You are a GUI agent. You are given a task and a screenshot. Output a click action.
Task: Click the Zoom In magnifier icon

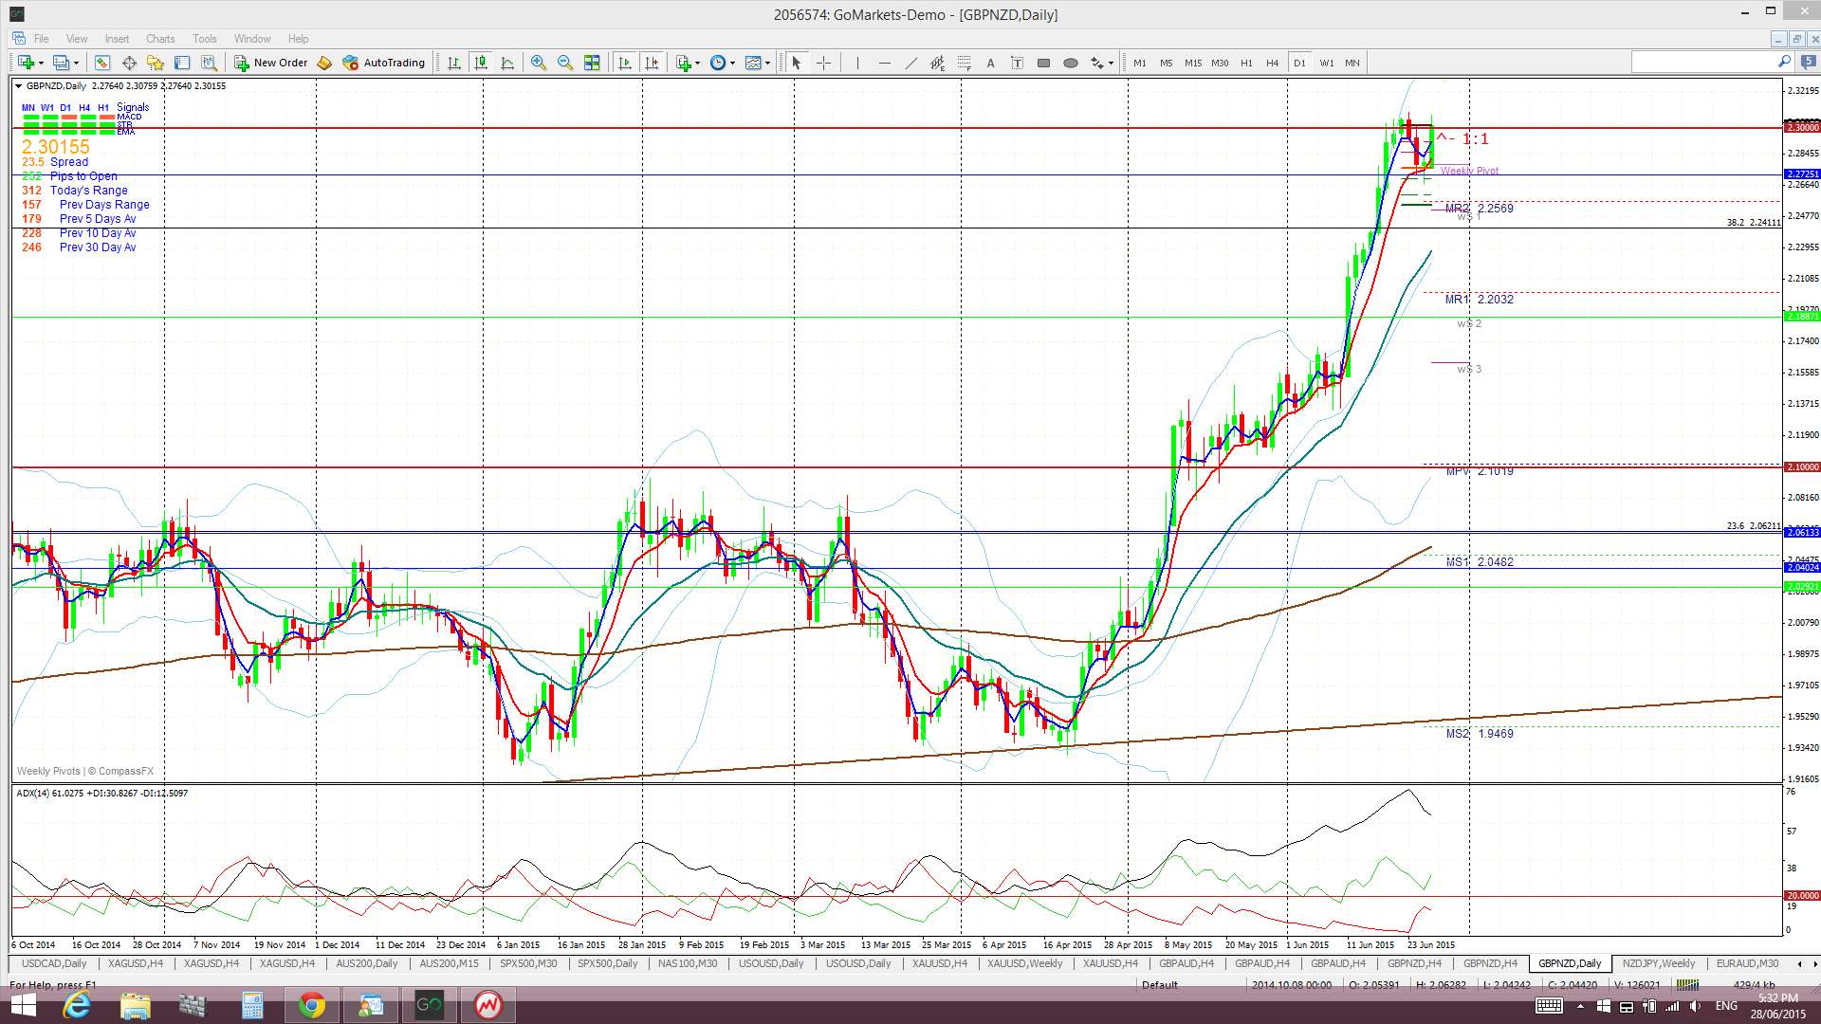(x=538, y=63)
